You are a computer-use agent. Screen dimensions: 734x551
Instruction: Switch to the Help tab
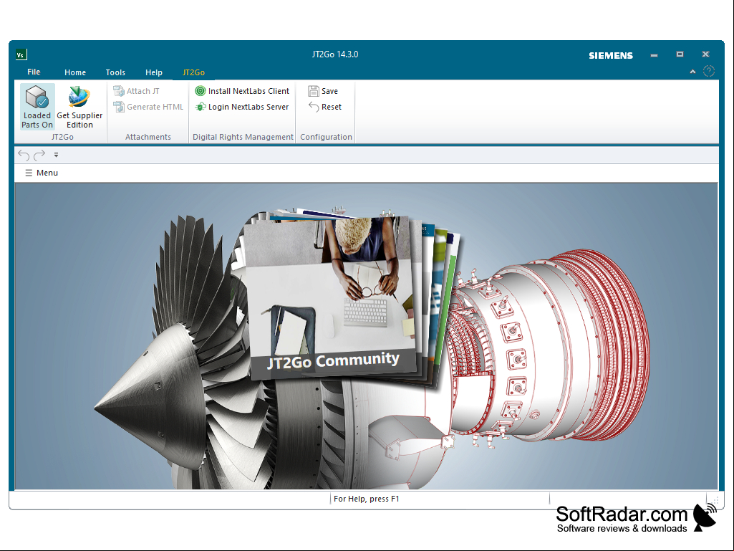154,72
